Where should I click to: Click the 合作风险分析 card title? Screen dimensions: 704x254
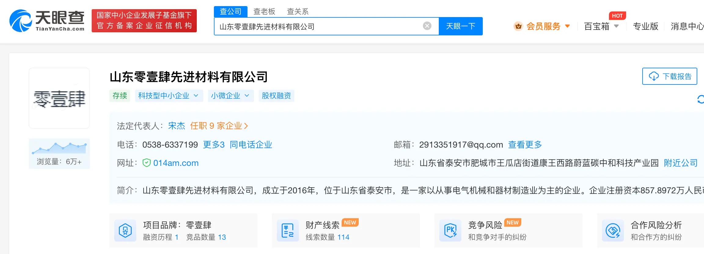(656, 225)
